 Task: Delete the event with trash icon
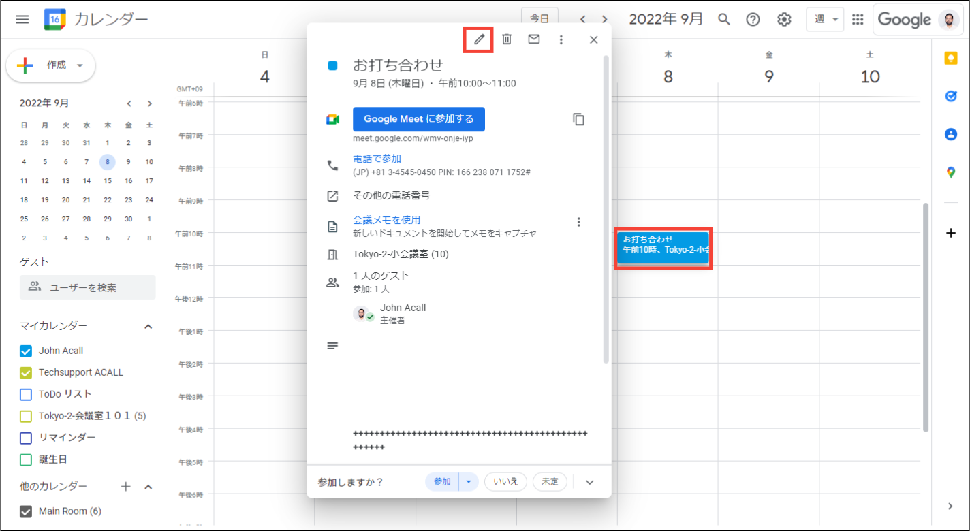click(x=507, y=39)
